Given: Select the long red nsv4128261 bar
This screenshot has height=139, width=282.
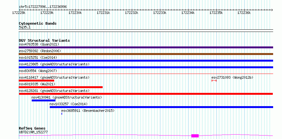Looking at the screenshot, I should (x=146, y=94).
